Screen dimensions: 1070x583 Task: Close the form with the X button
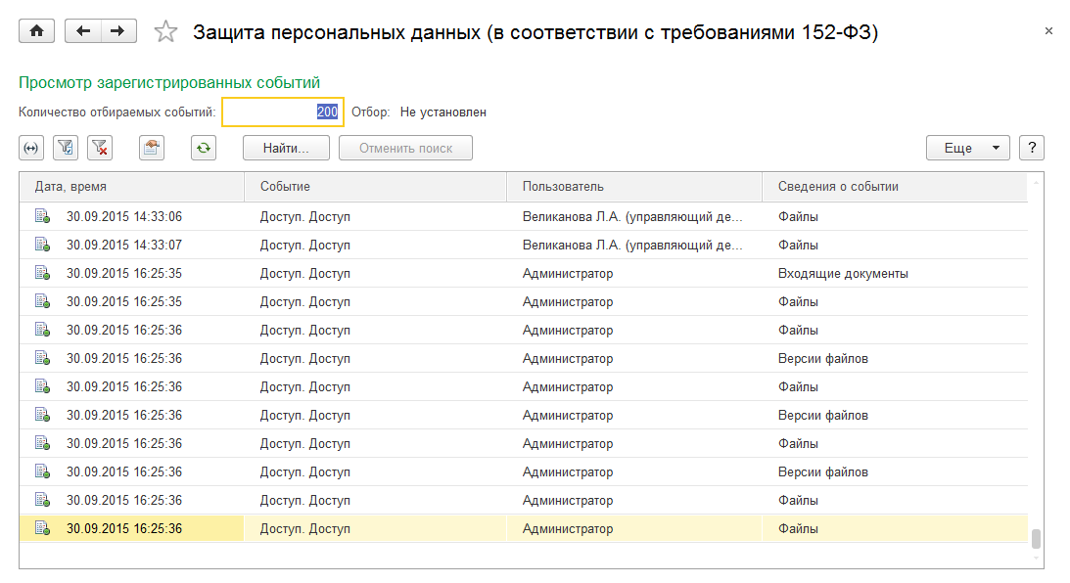point(1048,31)
